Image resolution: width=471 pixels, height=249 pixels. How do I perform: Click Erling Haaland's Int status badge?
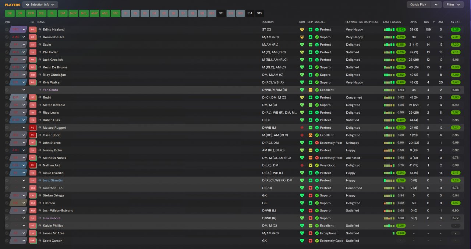(32, 29)
